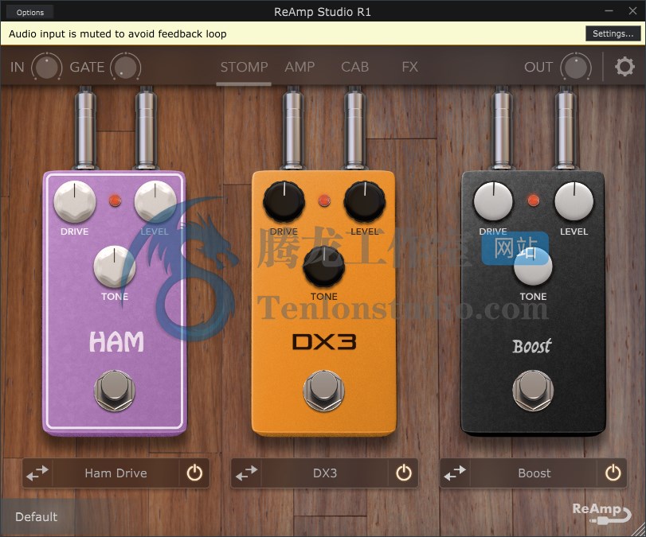
Task: Click the red LED on the Boost pedal
Action: coord(534,200)
